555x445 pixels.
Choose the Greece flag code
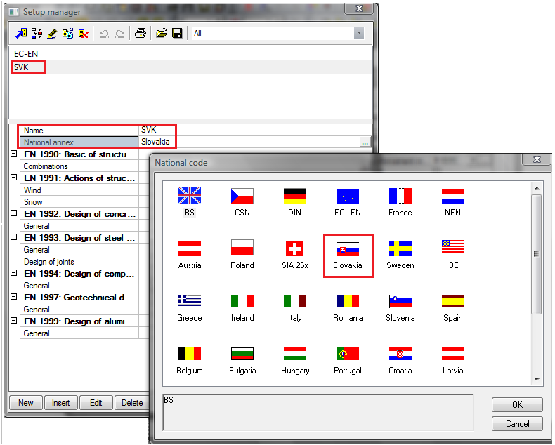[190, 307]
